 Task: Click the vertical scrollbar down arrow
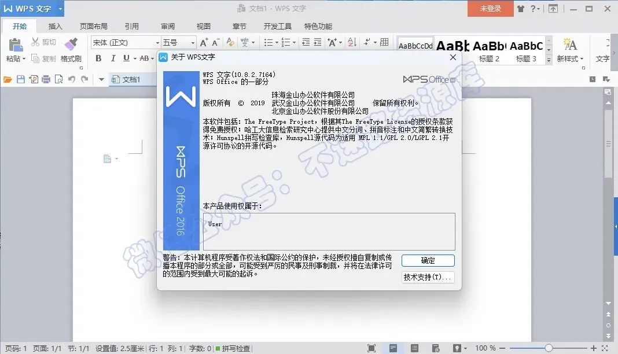[x=608, y=304]
